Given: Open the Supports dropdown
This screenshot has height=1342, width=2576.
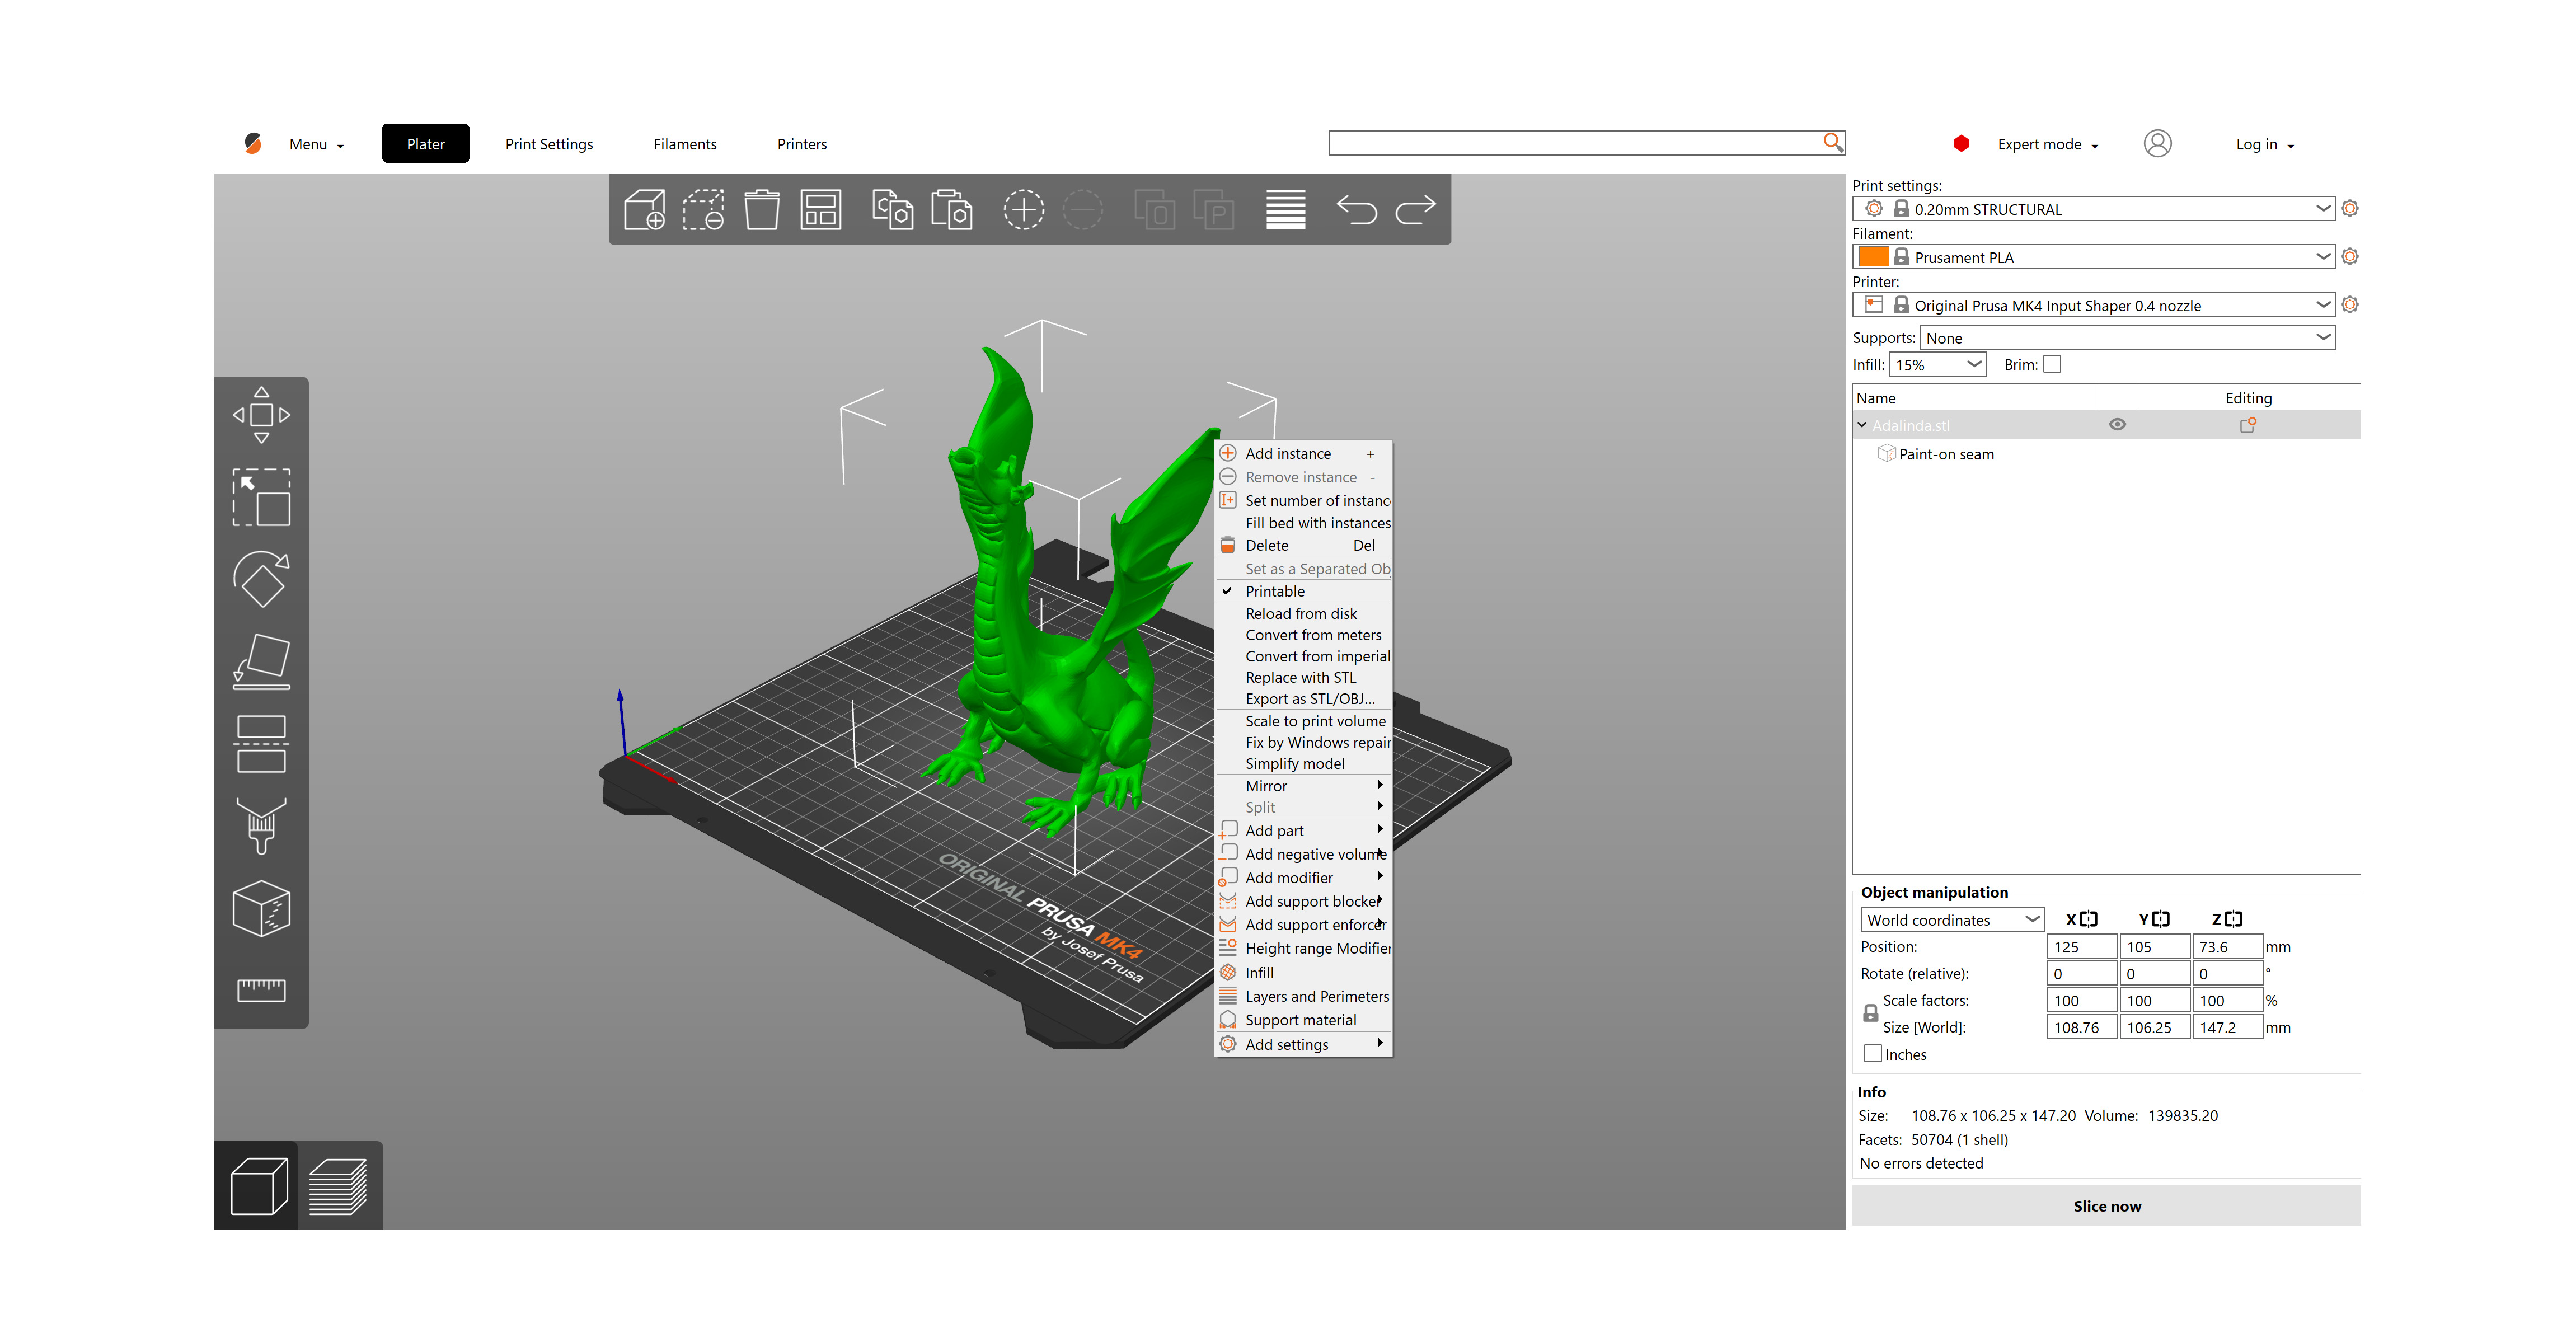Looking at the screenshot, I should click(x=2126, y=337).
